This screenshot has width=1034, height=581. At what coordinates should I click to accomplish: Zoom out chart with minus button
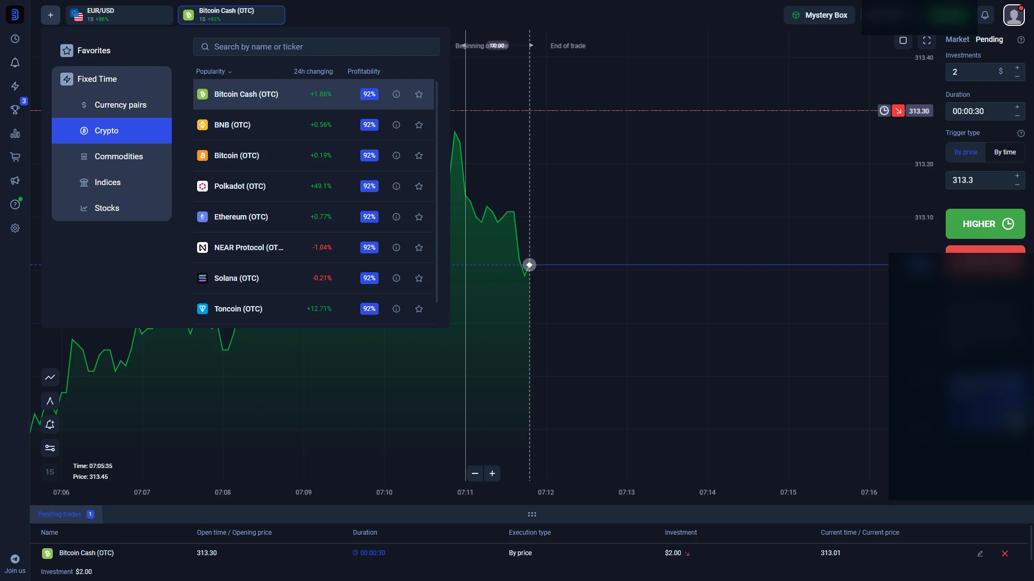(475, 473)
